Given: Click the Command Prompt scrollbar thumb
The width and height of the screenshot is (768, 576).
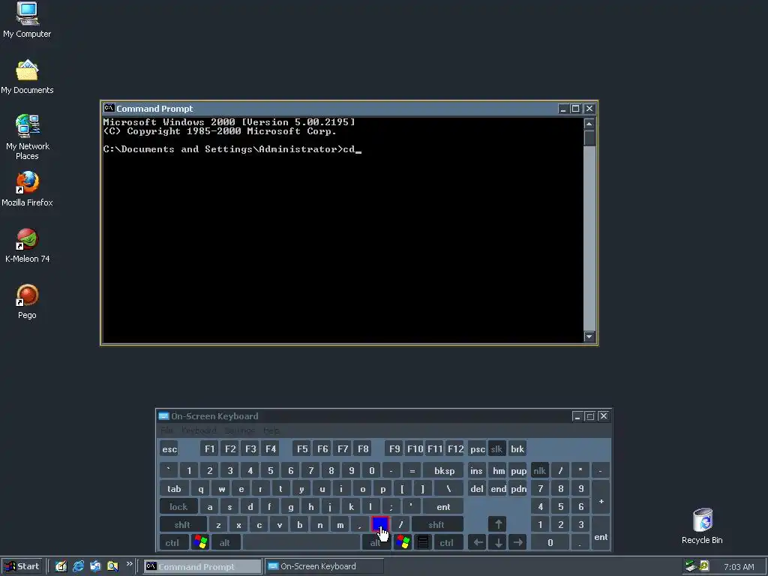Looking at the screenshot, I should (x=589, y=138).
